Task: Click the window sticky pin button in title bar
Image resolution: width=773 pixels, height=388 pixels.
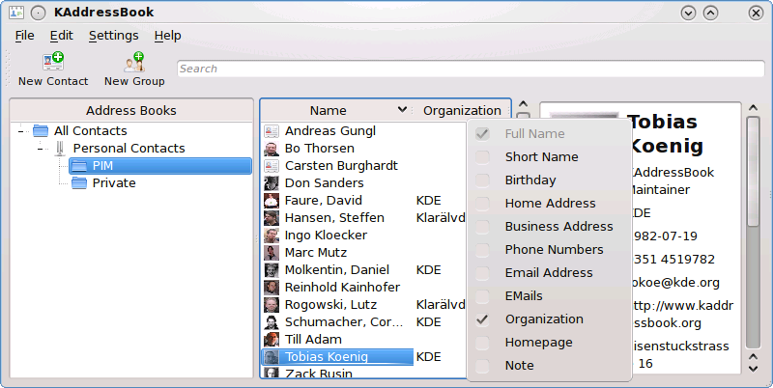Action: click(39, 13)
